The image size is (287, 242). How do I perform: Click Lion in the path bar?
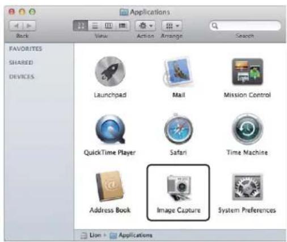coord(91,235)
